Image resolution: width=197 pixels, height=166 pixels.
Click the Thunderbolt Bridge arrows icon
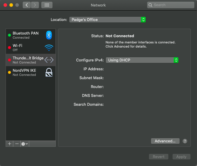pyautogui.click(x=49, y=60)
